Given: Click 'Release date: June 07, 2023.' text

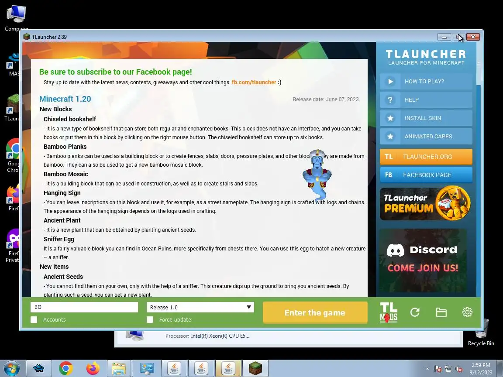Looking at the screenshot, I should point(326,99).
